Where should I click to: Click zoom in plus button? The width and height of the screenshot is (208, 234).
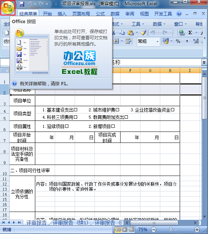point(197,230)
